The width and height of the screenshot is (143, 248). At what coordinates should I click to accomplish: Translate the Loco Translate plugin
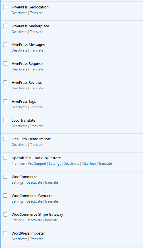click(x=36, y=126)
